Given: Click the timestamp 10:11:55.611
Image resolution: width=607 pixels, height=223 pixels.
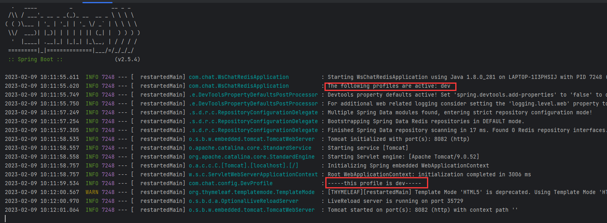Looking at the screenshot, I should (x=60, y=77).
